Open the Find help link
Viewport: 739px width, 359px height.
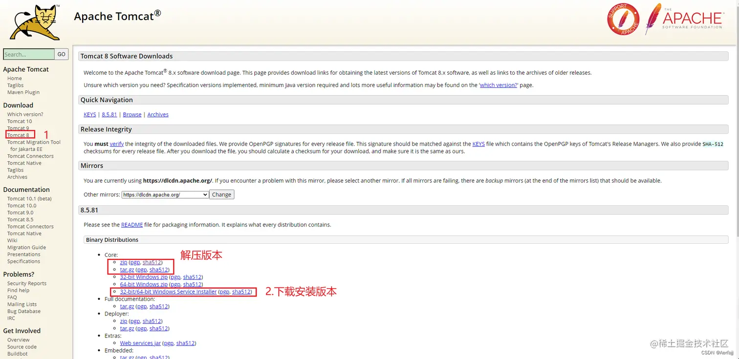pyautogui.click(x=18, y=290)
